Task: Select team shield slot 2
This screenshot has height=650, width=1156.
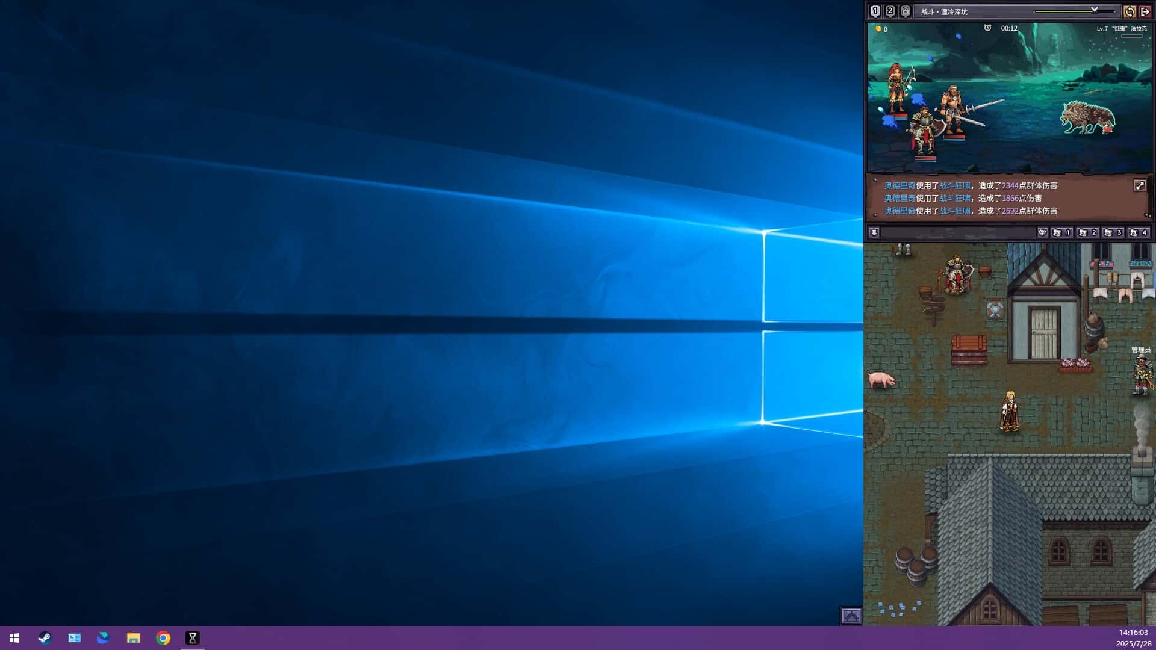Action: pyautogui.click(x=890, y=11)
